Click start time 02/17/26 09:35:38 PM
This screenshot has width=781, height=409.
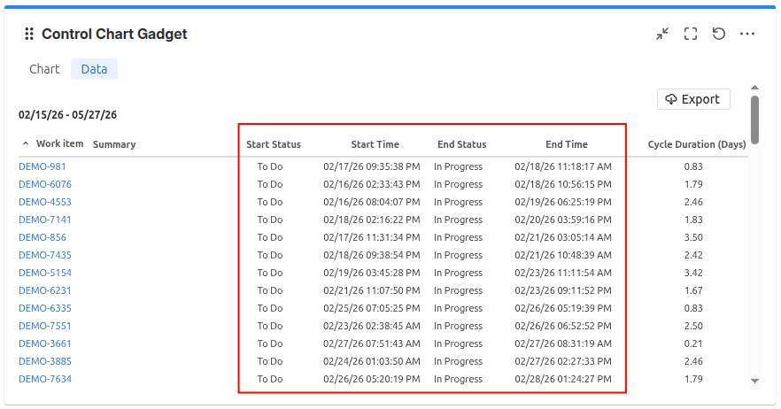(x=372, y=166)
